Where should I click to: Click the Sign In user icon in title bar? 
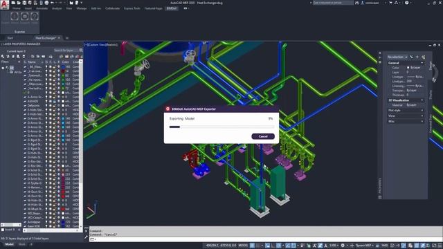click(x=363, y=3)
